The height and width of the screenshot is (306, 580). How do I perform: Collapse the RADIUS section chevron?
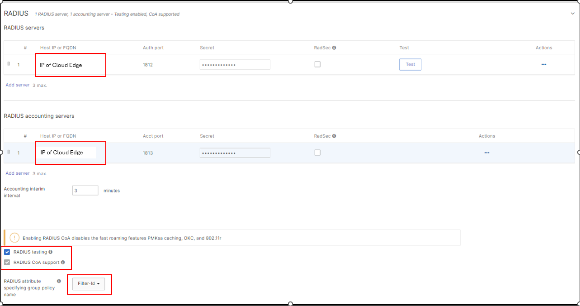coord(572,14)
